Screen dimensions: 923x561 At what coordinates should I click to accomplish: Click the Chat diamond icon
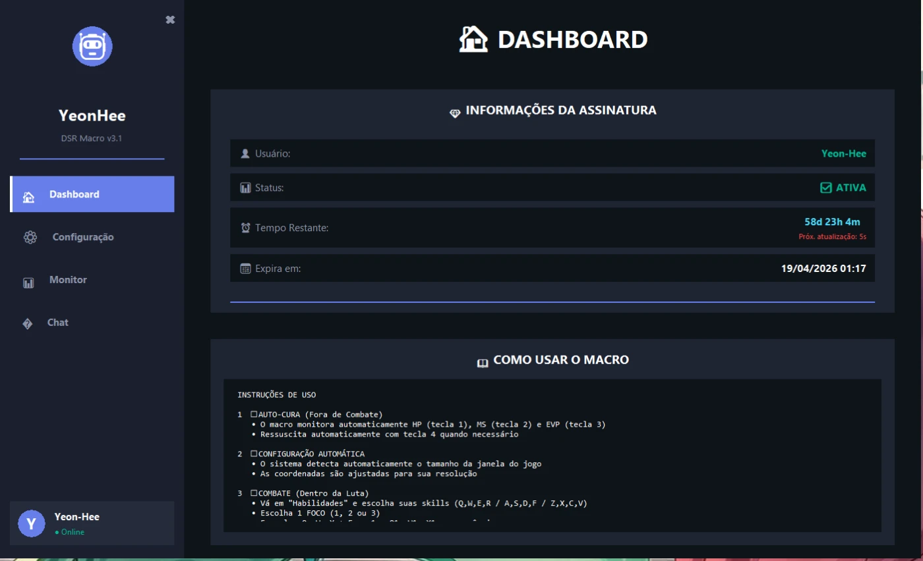(28, 323)
